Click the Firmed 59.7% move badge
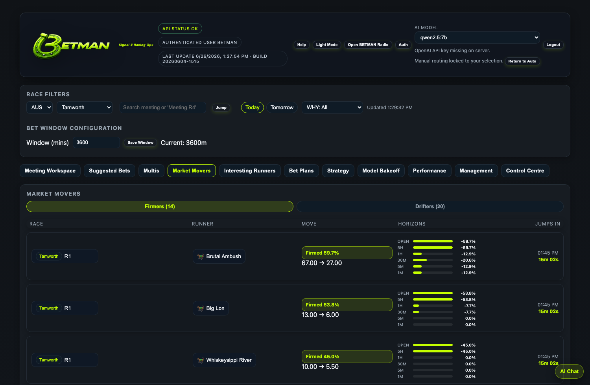590x385 pixels. coord(347,253)
